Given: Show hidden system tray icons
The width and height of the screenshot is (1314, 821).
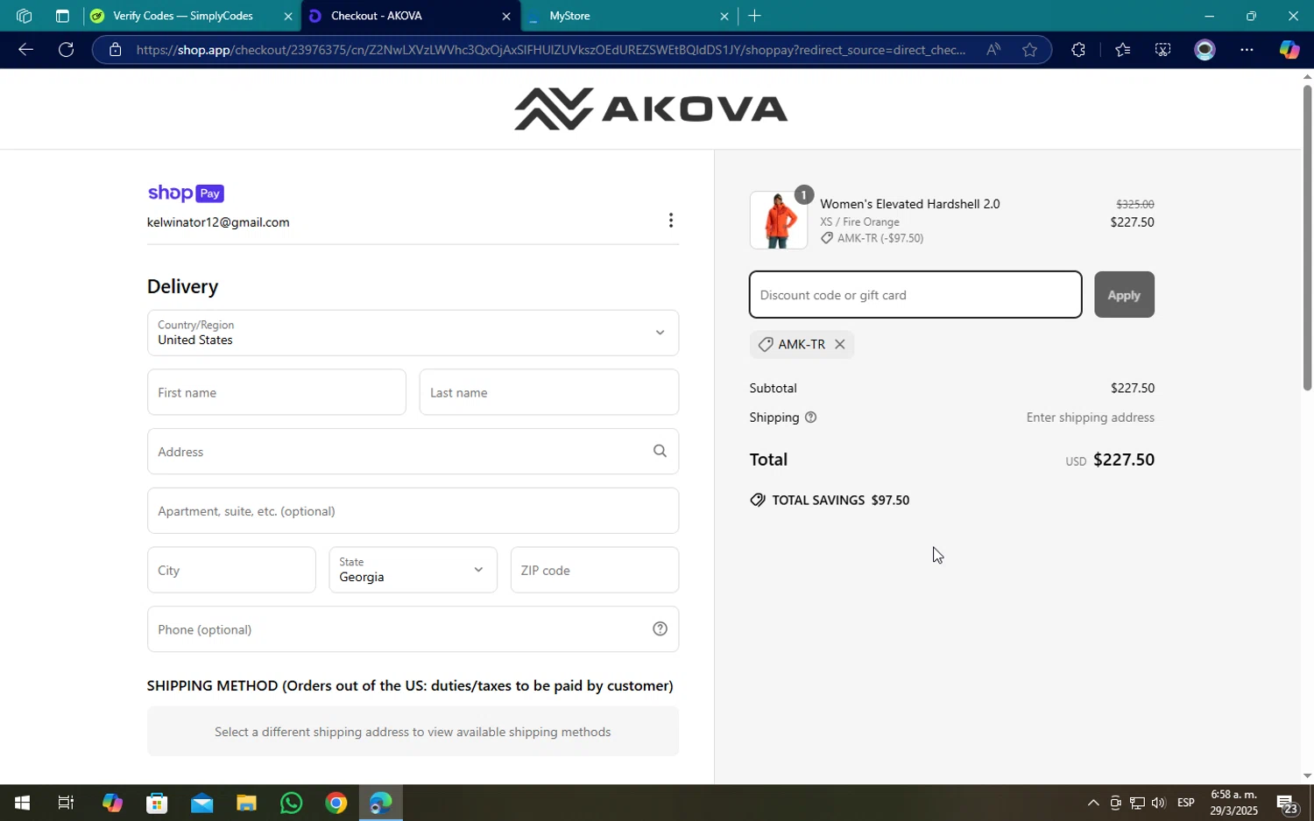Looking at the screenshot, I should pyautogui.click(x=1092, y=803).
